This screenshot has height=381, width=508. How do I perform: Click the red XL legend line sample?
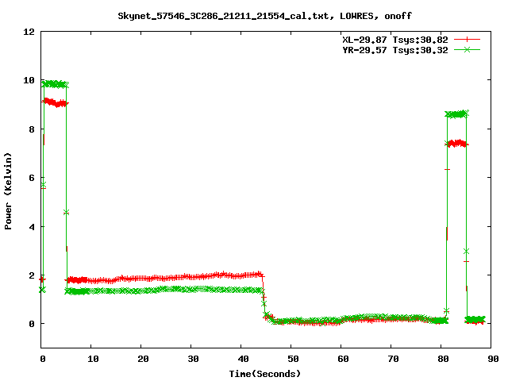click(x=467, y=40)
